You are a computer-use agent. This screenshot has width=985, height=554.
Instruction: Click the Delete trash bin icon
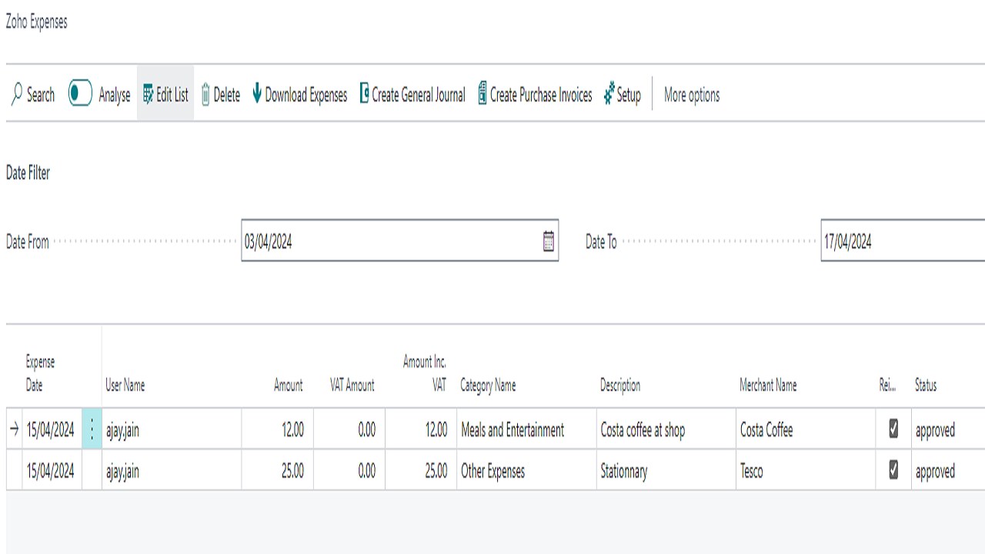point(205,95)
